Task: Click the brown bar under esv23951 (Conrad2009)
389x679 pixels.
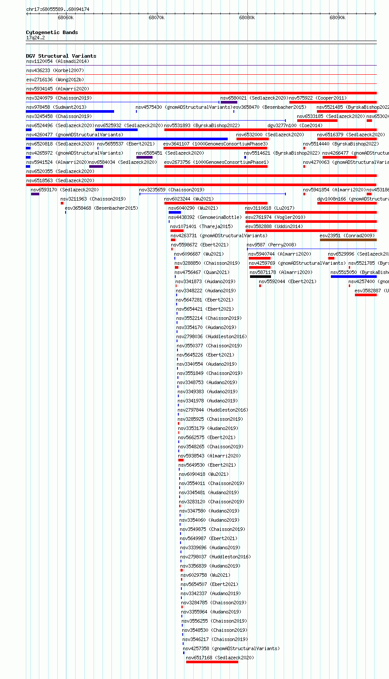Action: 348,240
